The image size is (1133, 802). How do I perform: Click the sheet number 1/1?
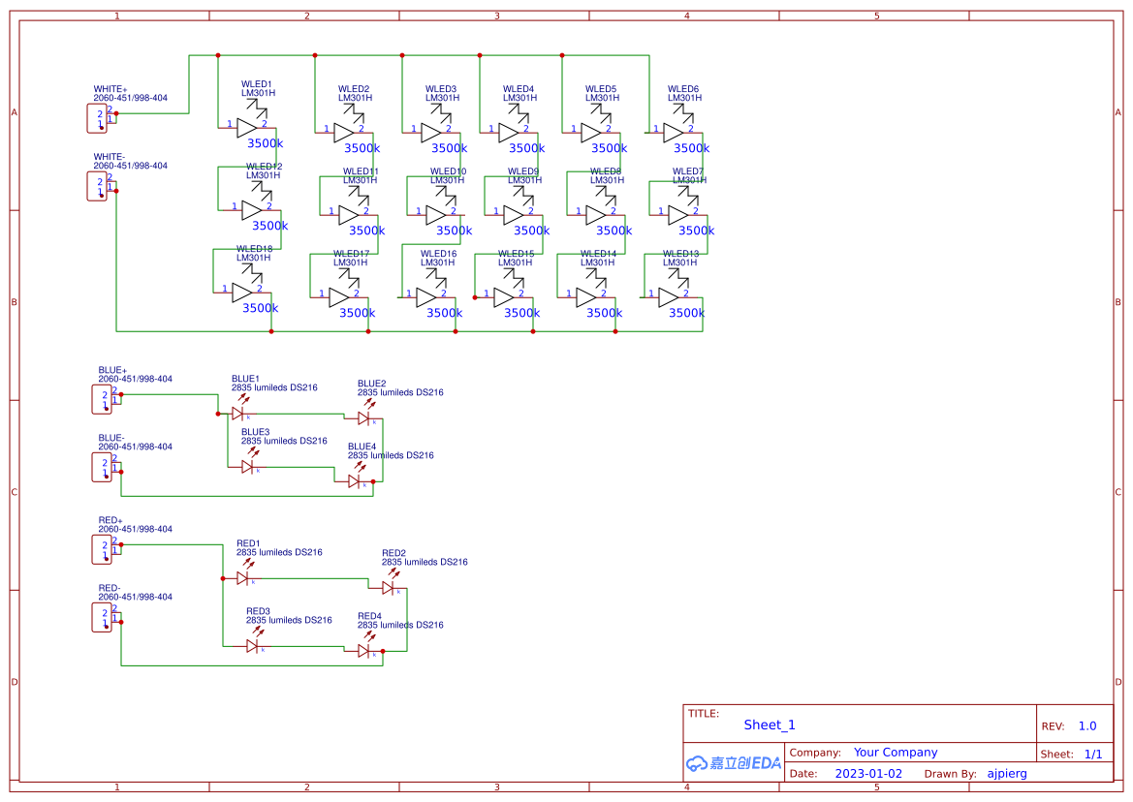coord(1093,754)
